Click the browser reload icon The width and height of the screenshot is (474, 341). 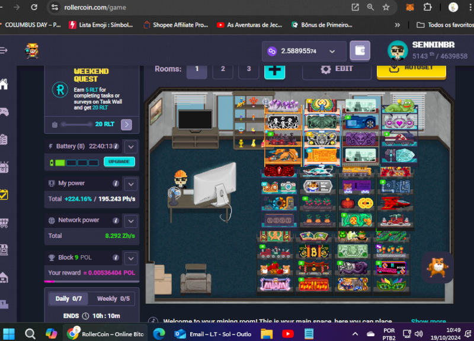[34, 7]
